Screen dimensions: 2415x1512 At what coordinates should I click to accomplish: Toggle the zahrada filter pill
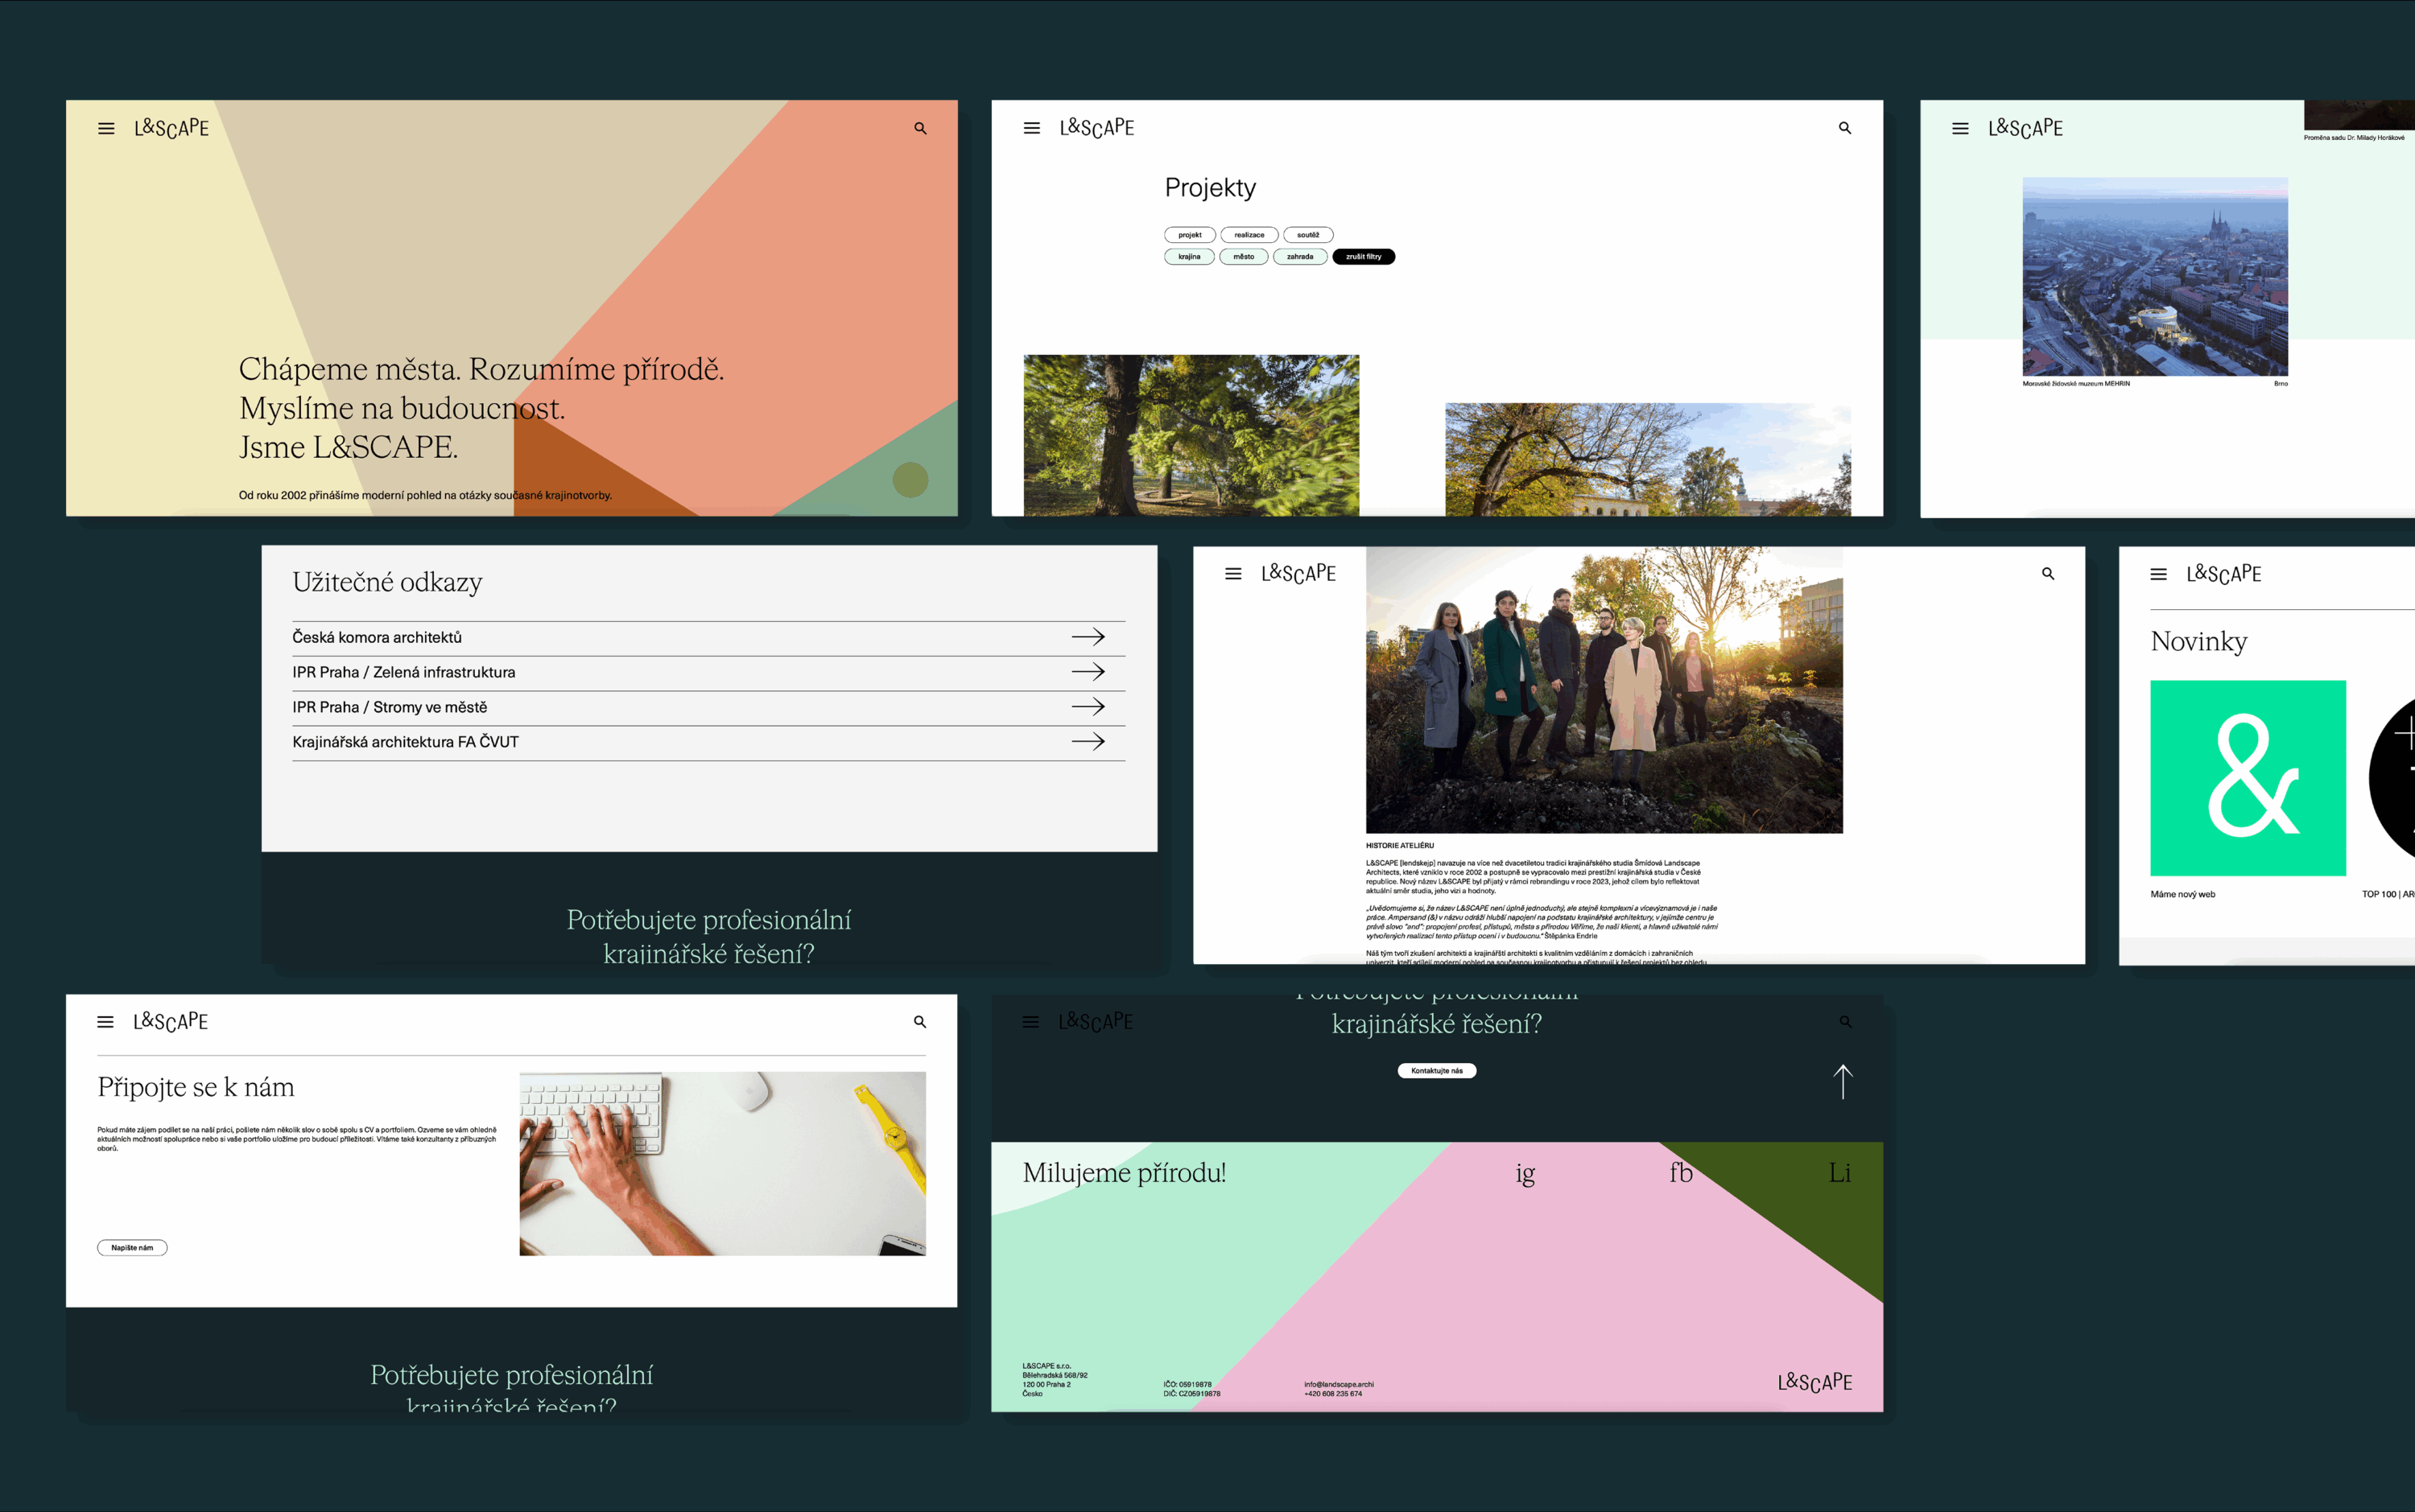(x=1299, y=257)
